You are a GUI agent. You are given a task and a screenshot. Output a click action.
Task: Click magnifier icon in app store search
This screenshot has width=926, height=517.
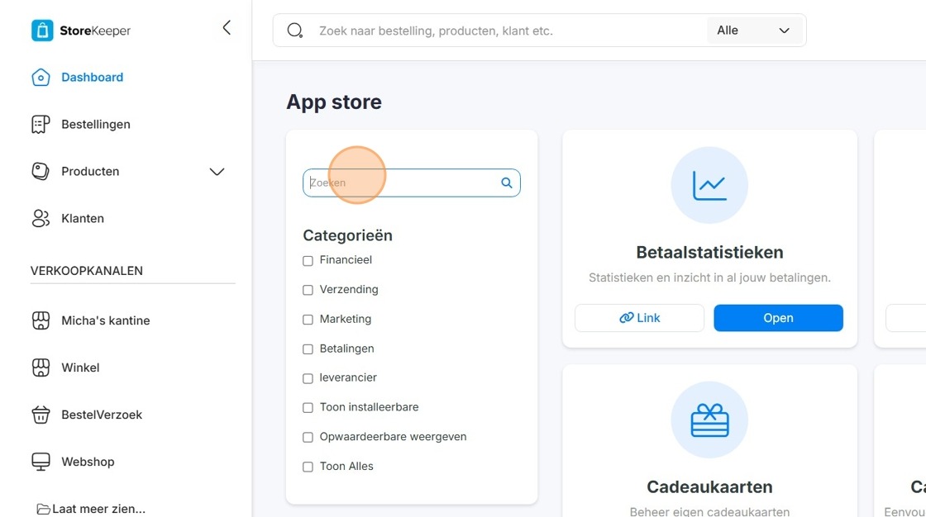[507, 183]
